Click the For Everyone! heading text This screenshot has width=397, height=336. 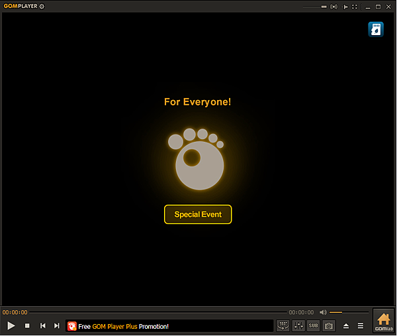pyautogui.click(x=197, y=102)
